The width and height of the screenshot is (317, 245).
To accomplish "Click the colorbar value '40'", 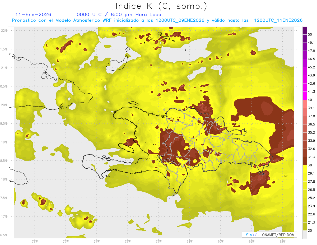I will [x=310, y=100].
